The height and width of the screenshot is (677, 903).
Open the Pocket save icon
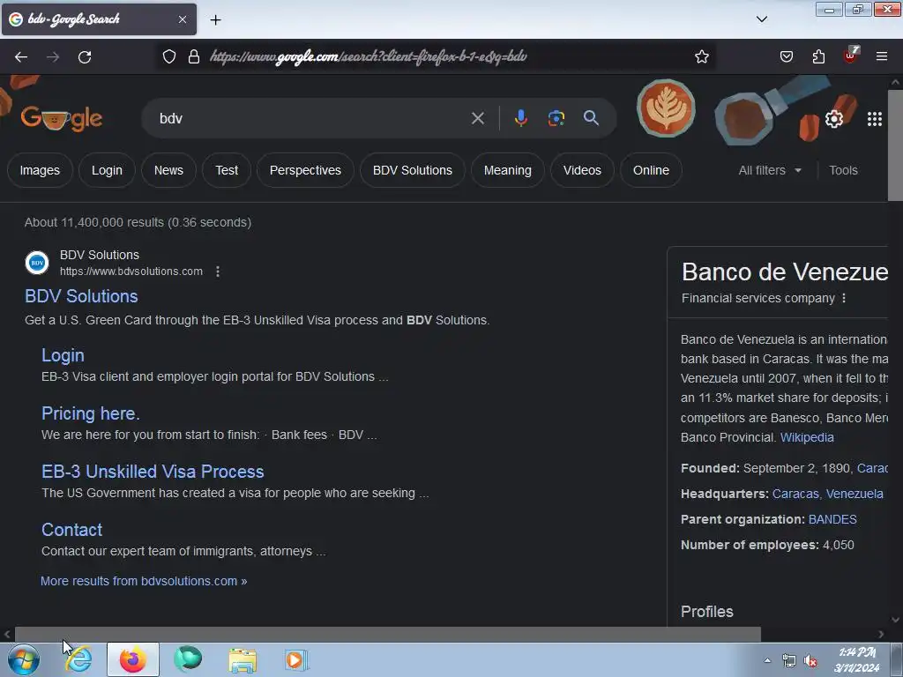(x=786, y=56)
